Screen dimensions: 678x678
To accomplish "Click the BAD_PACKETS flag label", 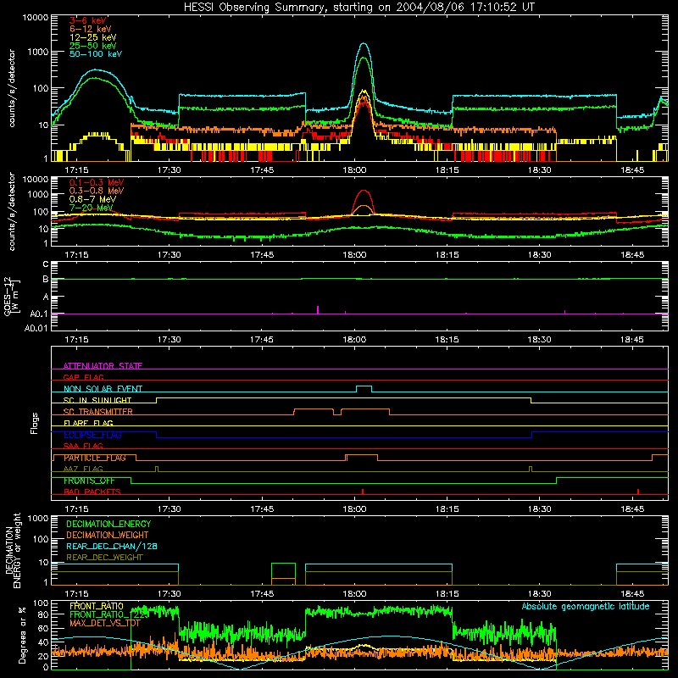I will [x=92, y=492].
